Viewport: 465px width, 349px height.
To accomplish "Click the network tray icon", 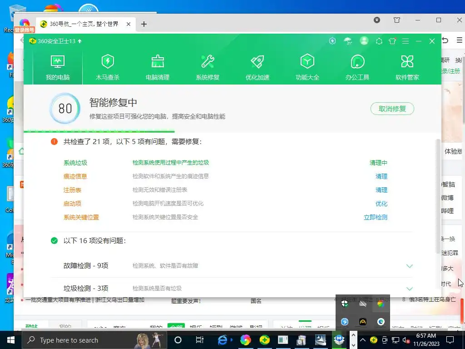I will point(396,340).
